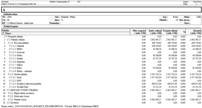Image resolution: width=202 pixels, height=108 pixels.
Task: Click Zůstatek value '-636 671,00'
Action: 196,84
